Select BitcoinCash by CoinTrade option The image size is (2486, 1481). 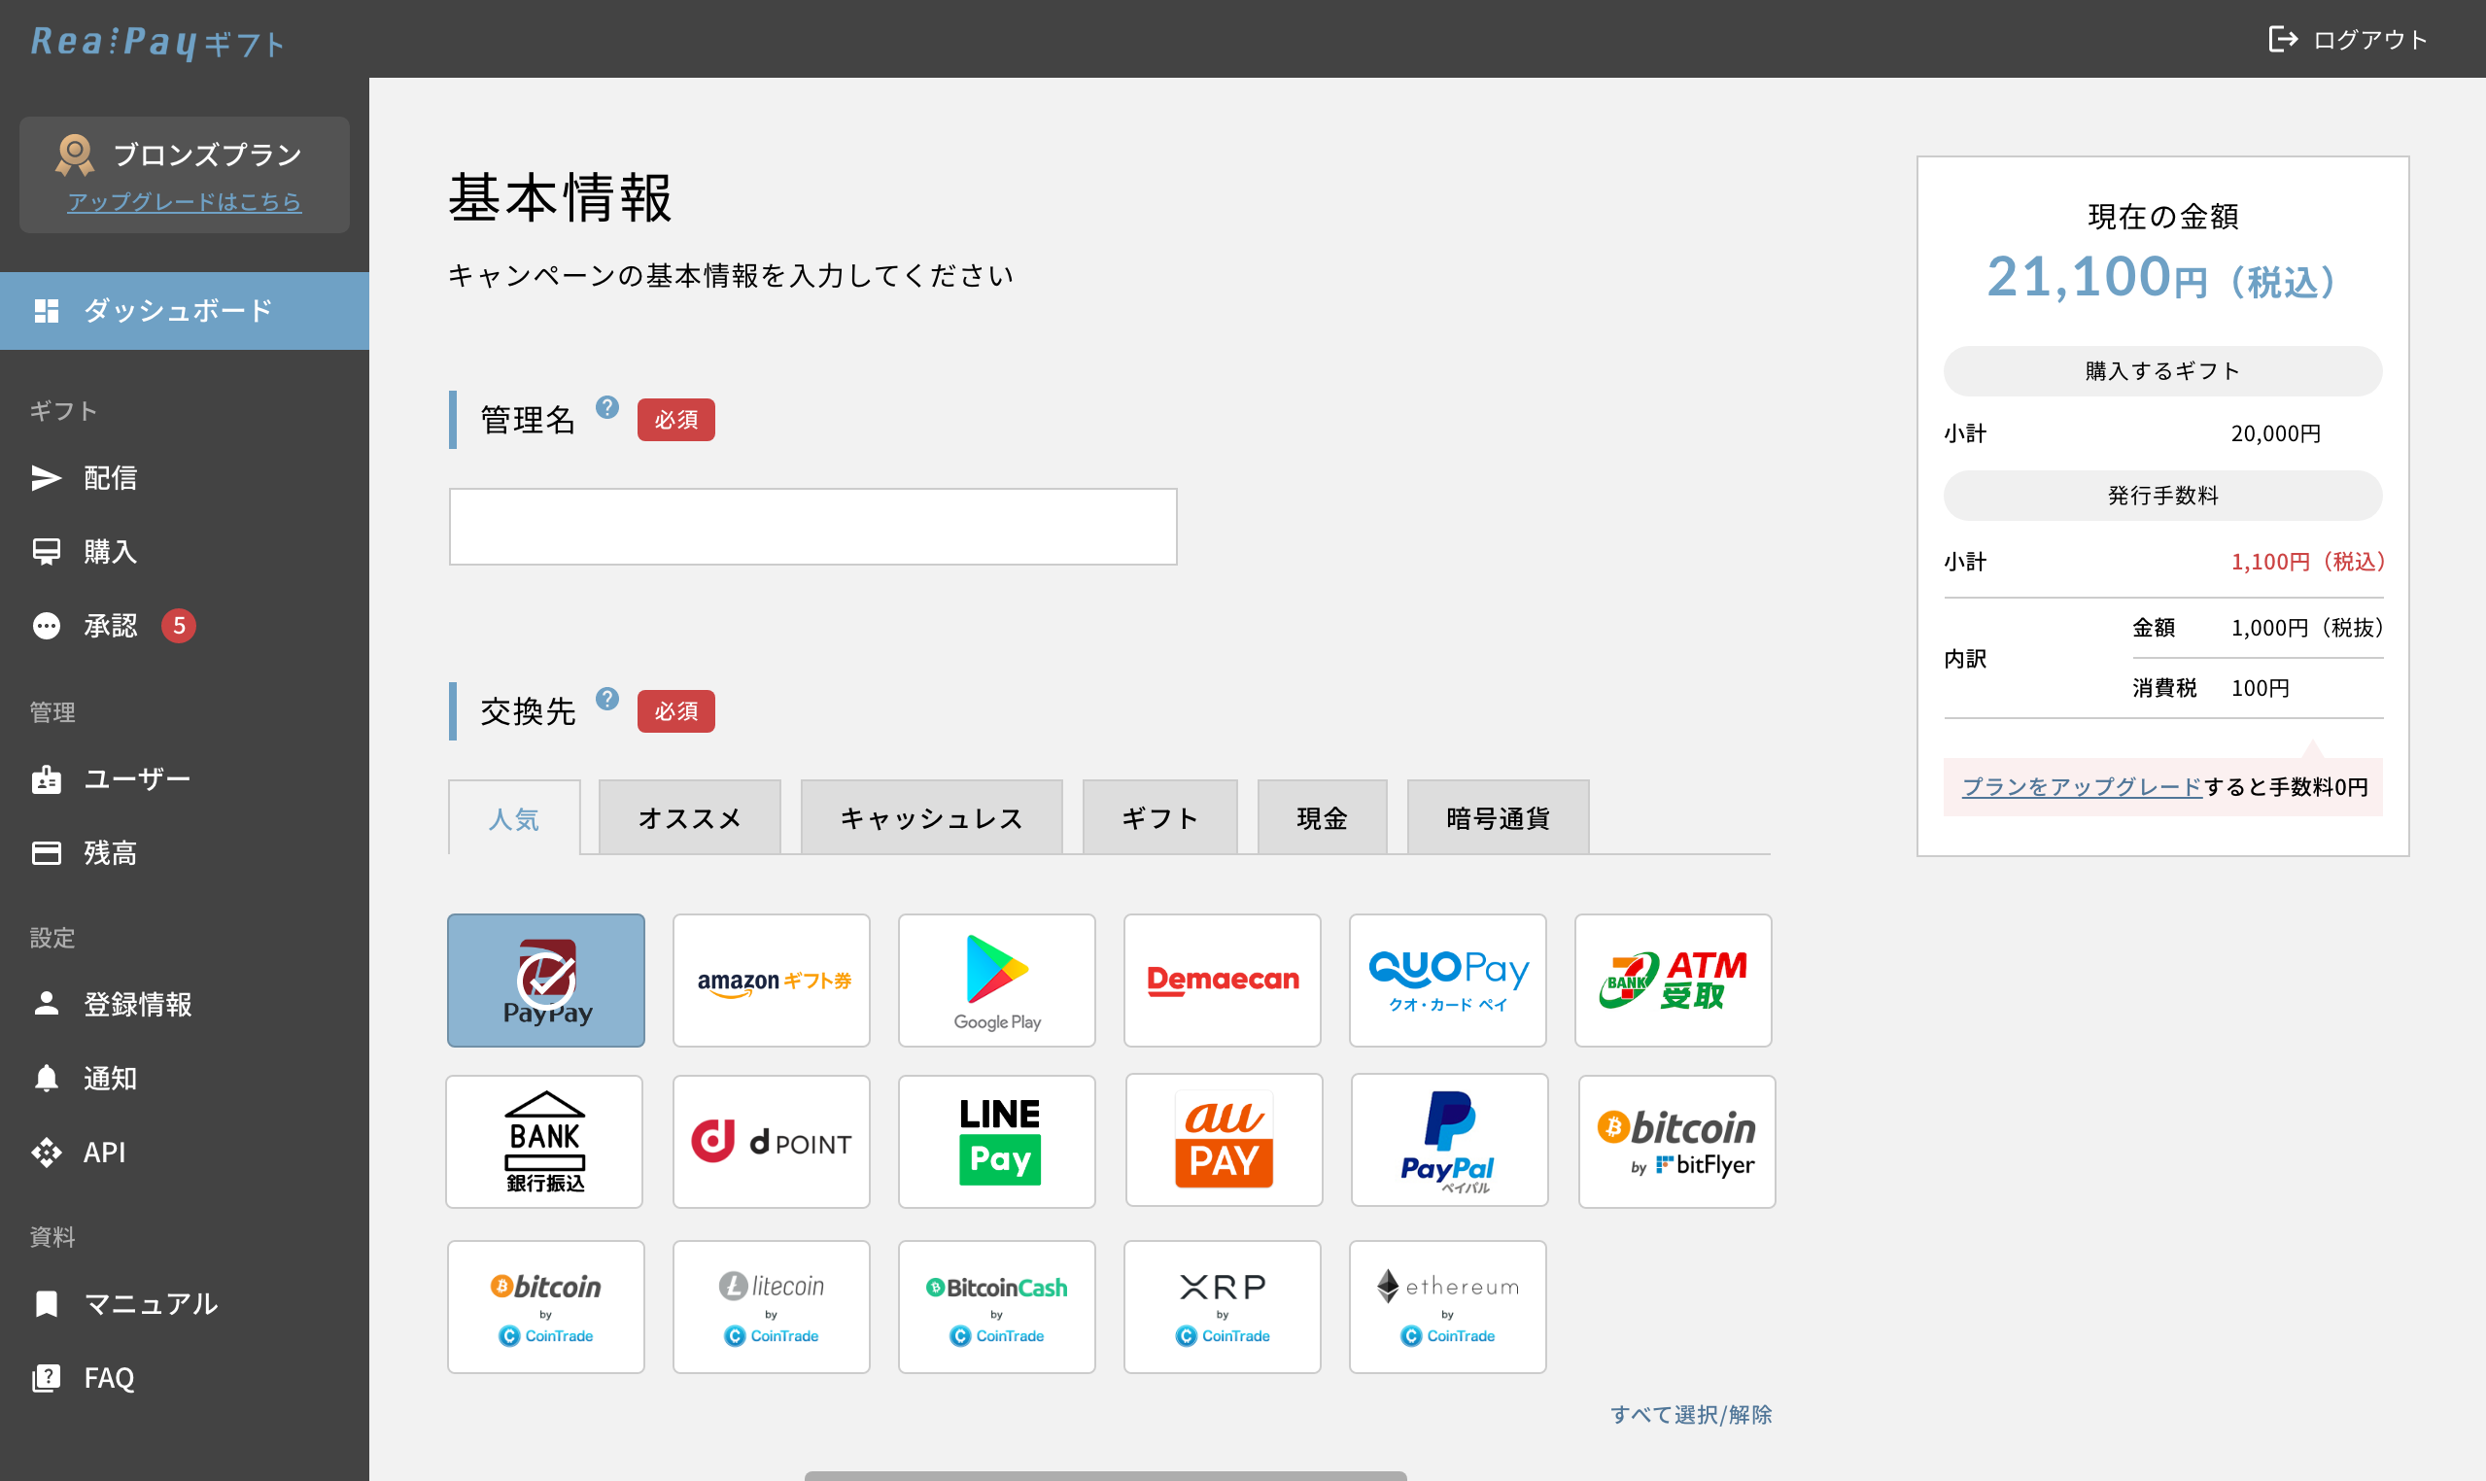tap(997, 1307)
